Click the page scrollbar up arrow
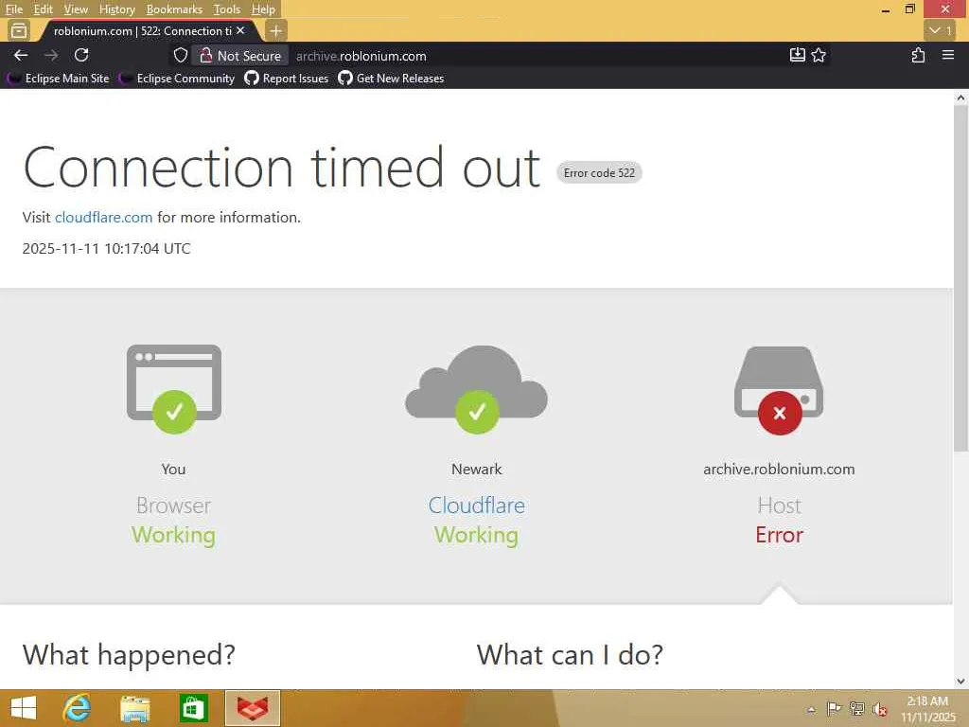 [961, 98]
